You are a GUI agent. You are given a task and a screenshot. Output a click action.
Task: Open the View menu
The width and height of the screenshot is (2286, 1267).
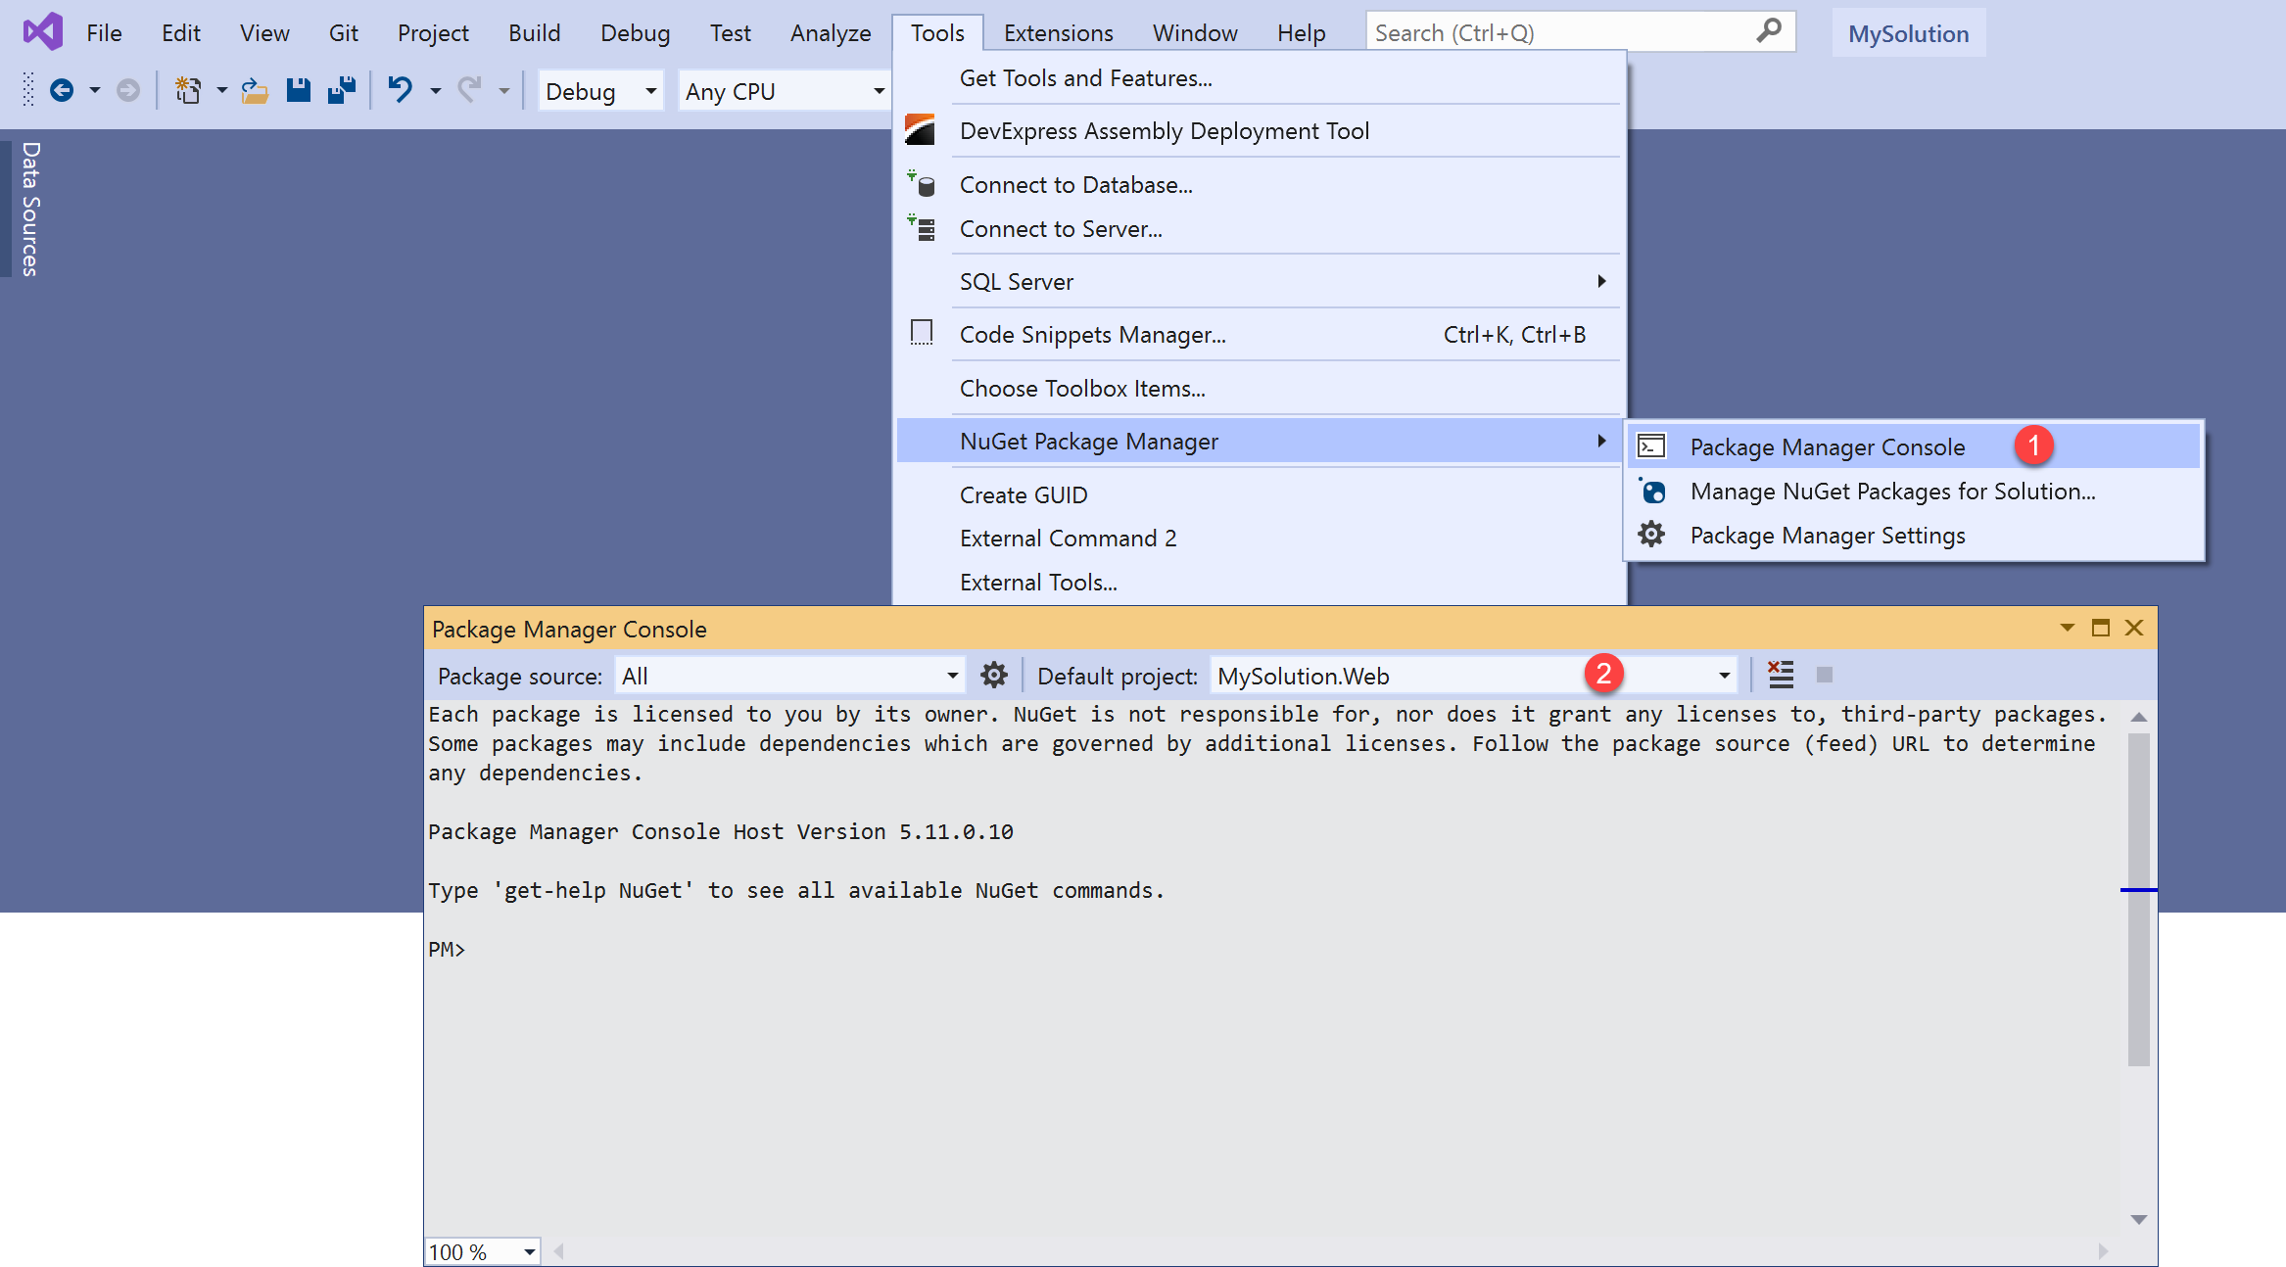click(264, 32)
